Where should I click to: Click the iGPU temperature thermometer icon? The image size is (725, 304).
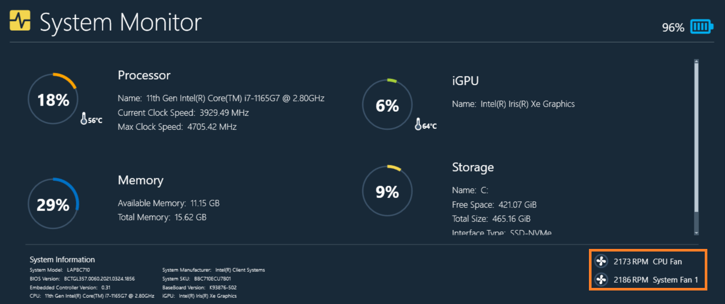419,124
